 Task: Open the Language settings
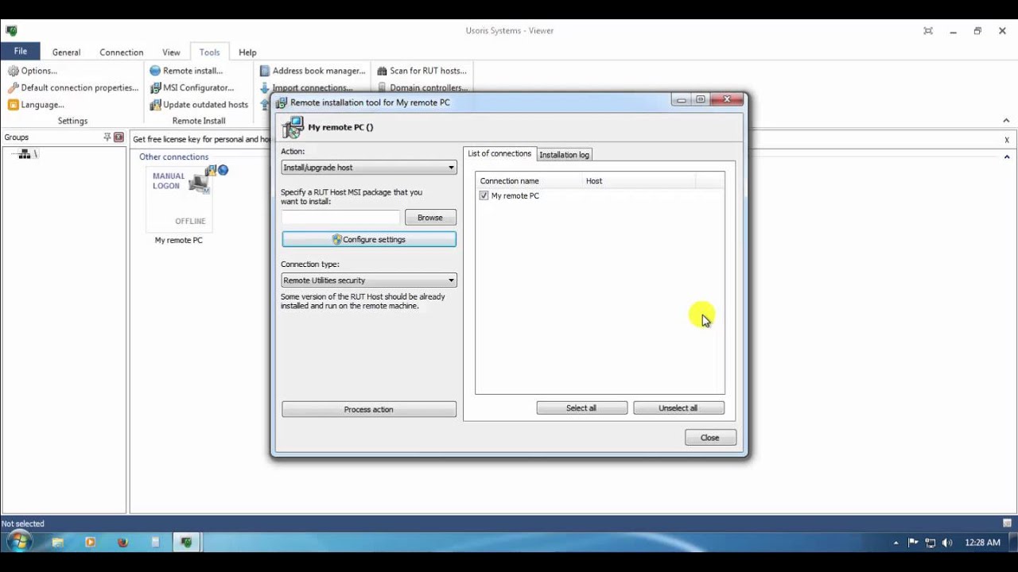36,104
